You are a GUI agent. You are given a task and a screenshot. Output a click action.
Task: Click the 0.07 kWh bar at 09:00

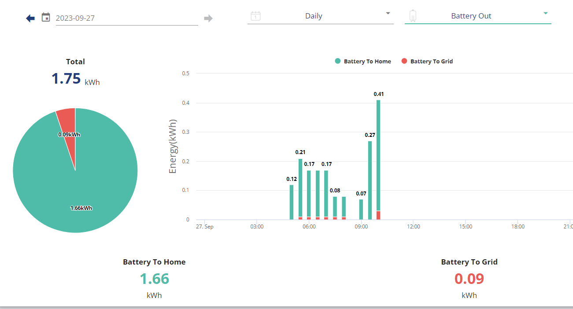tap(361, 210)
